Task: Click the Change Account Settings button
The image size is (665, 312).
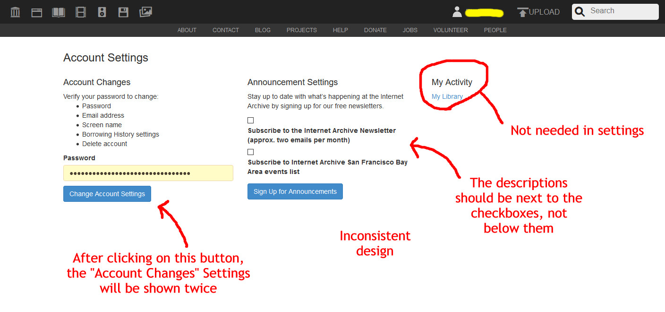Action: click(x=107, y=194)
